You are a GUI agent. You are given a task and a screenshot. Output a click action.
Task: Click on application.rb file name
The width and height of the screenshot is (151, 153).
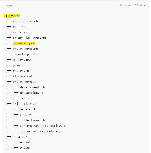point(25,21)
